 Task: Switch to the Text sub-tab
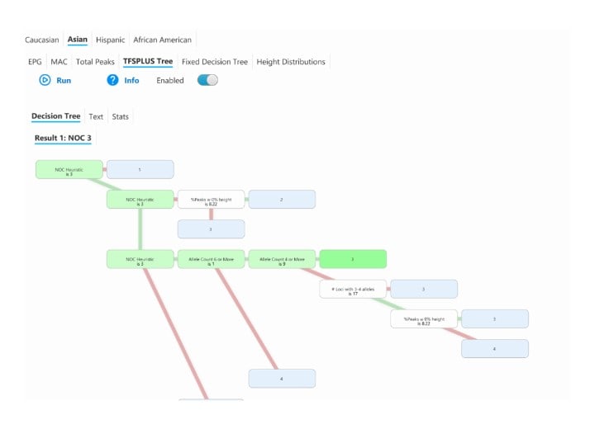pyautogui.click(x=96, y=116)
